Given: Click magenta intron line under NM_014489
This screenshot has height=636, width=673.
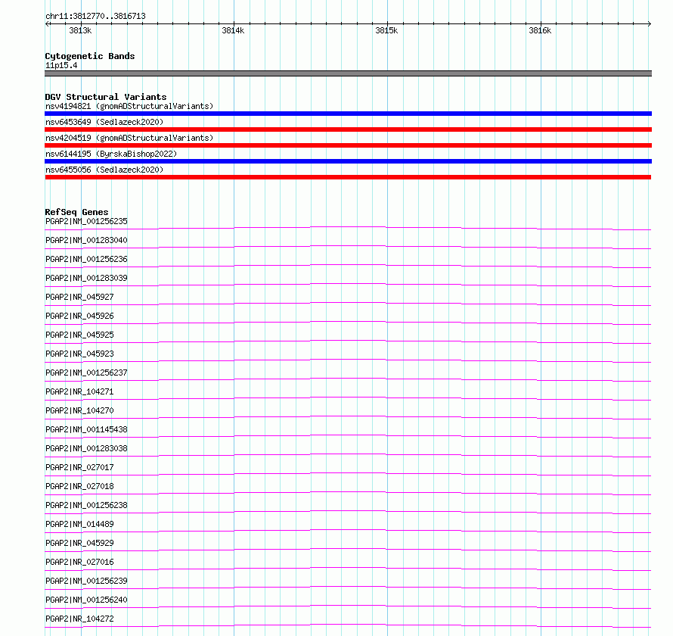Looking at the screenshot, I should pos(348,530).
